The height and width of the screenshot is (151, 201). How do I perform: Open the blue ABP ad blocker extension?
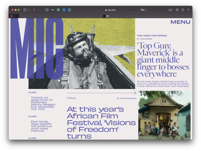(x=64, y=10)
